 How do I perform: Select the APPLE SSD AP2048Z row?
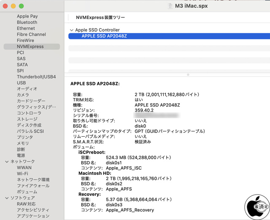coord(169,36)
